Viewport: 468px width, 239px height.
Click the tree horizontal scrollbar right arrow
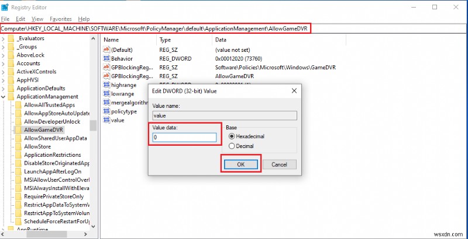click(85, 234)
